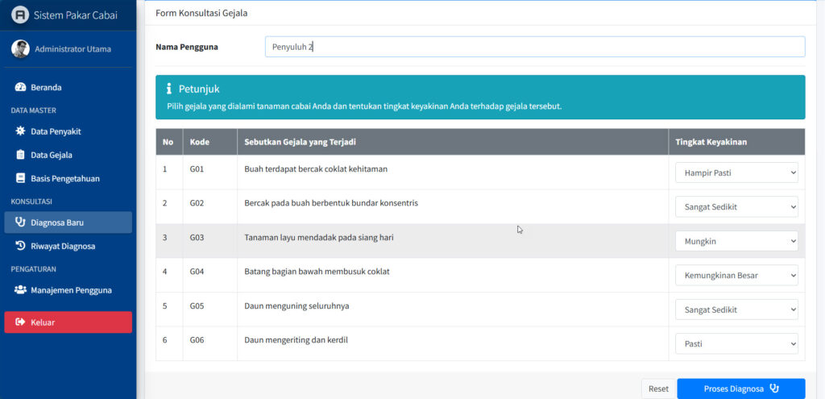Click the Basis Pengetahuan book icon

(21, 178)
